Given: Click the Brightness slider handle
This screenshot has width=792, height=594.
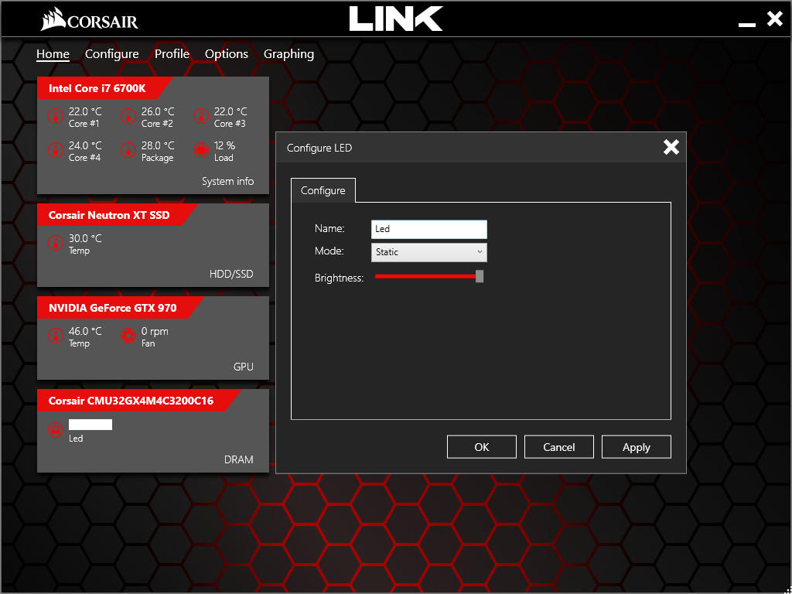Looking at the screenshot, I should [x=480, y=276].
